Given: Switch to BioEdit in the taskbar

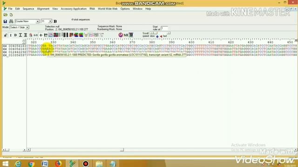Looking at the screenshot, I should (72, 164).
